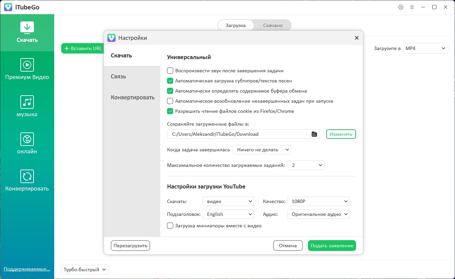Select the Конвертировать settings tab
Image resolution: width=455 pixels, height=279 pixels.
click(x=132, y=97)
